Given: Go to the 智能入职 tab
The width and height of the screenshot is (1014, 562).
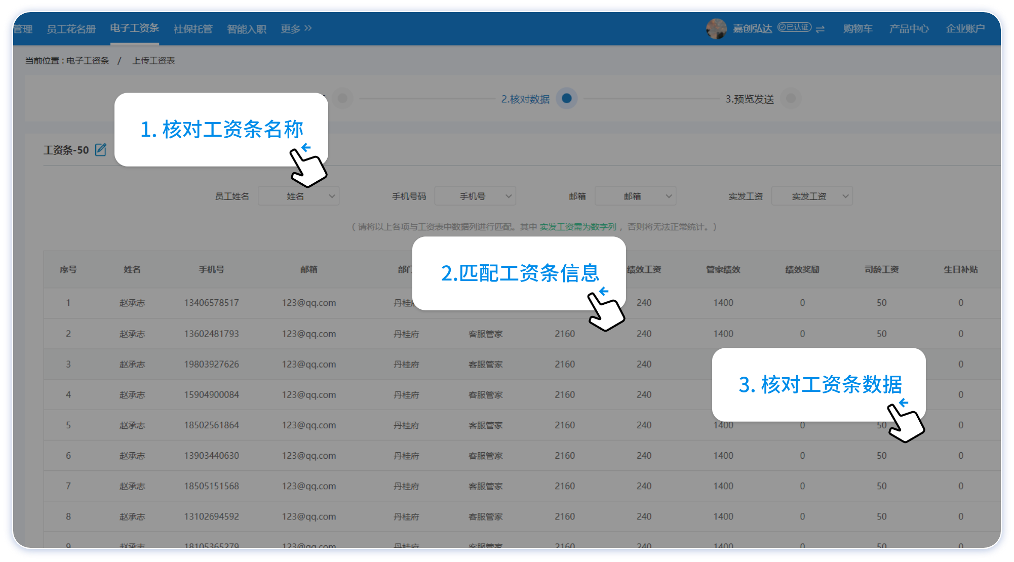Looking at the screenshot, I should [247, 29].
